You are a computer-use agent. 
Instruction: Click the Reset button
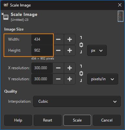pyautogui.click(x=48, y=120)
